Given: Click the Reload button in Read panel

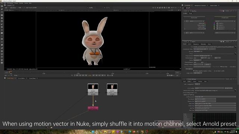Looking at the screenshot, I should [x=208, y=64].
